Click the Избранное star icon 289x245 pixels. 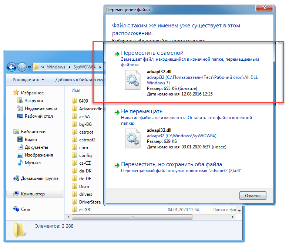click(16, 93)
